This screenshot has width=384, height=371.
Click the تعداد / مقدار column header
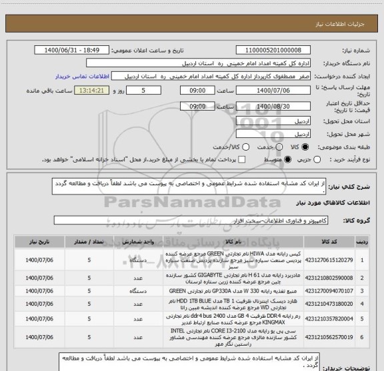coord(89,242)
